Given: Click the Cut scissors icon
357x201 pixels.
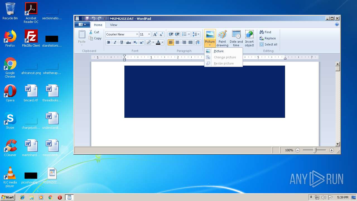Looking at the screenshot, I should [x=91, y=32].
